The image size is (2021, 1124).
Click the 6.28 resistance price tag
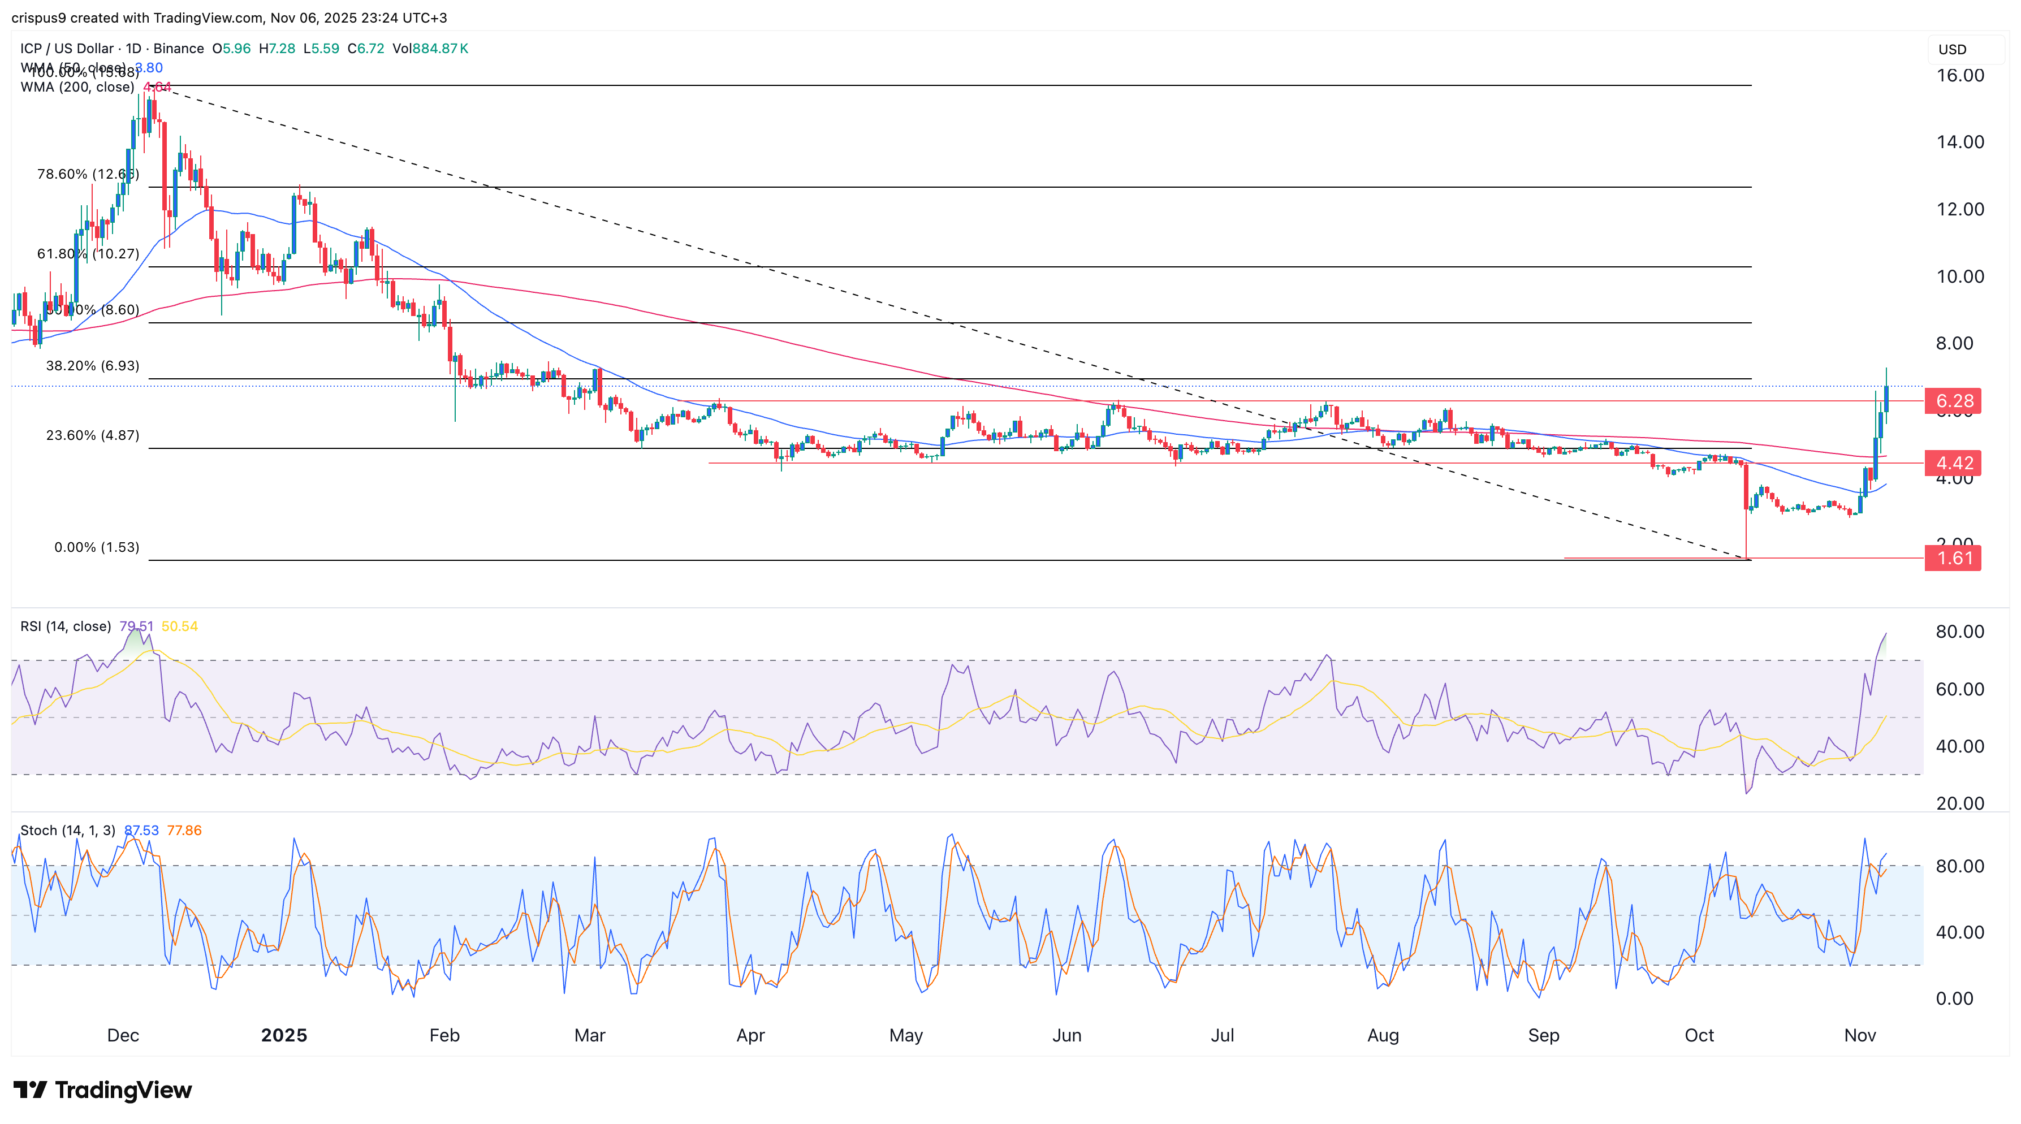(x=1953, y=401)
